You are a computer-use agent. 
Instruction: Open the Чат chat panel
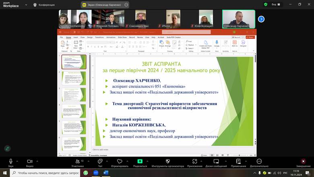(100, 162)
